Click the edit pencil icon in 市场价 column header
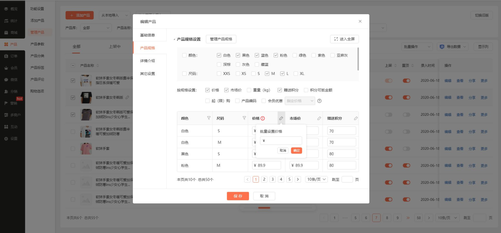Screen dimensions: 501x233 coord(319,118)
